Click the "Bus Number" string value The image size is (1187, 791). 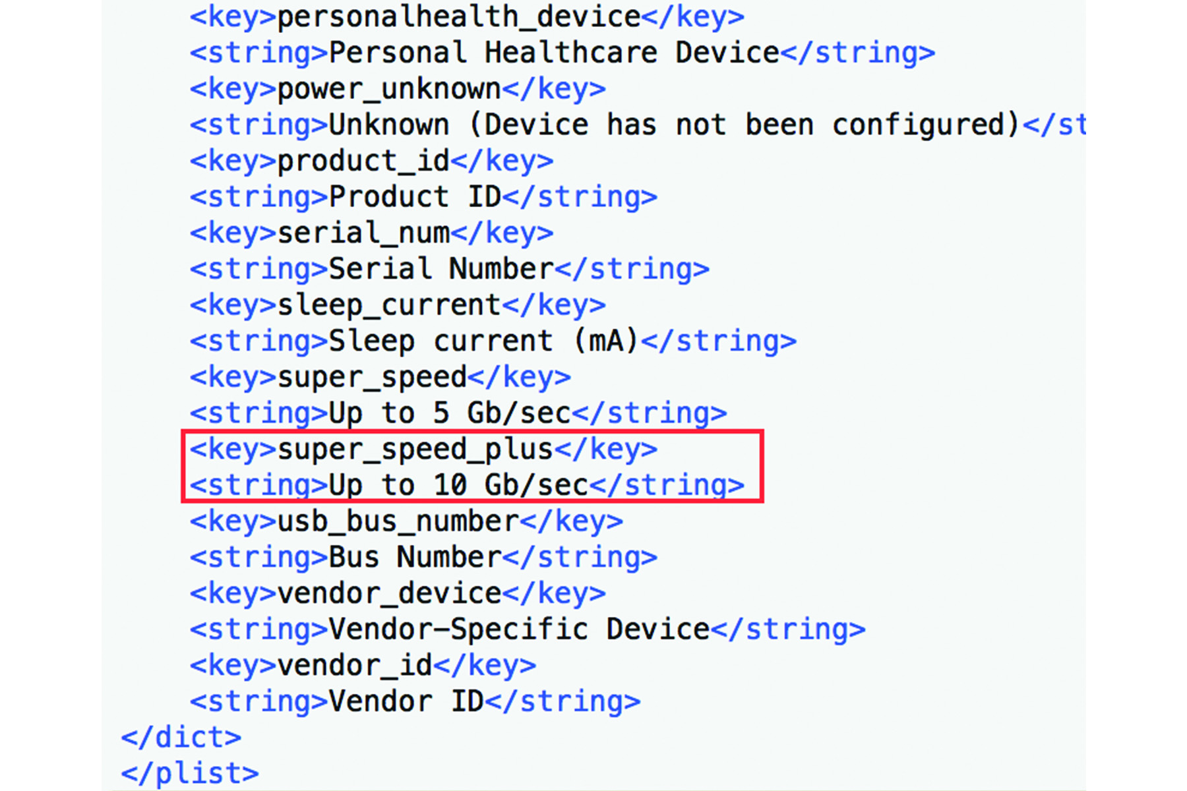(x=414, y=558)
